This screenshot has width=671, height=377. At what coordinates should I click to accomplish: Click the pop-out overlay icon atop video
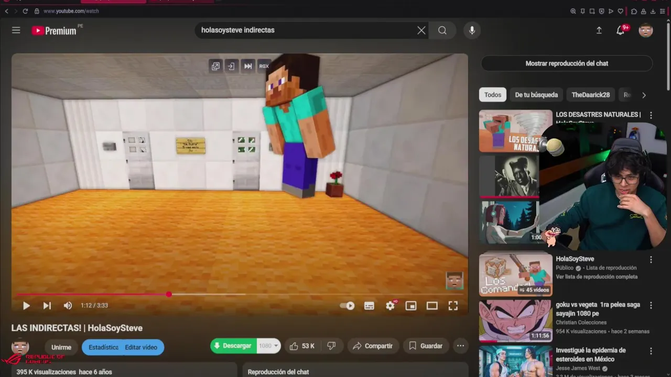pos(215,66)
